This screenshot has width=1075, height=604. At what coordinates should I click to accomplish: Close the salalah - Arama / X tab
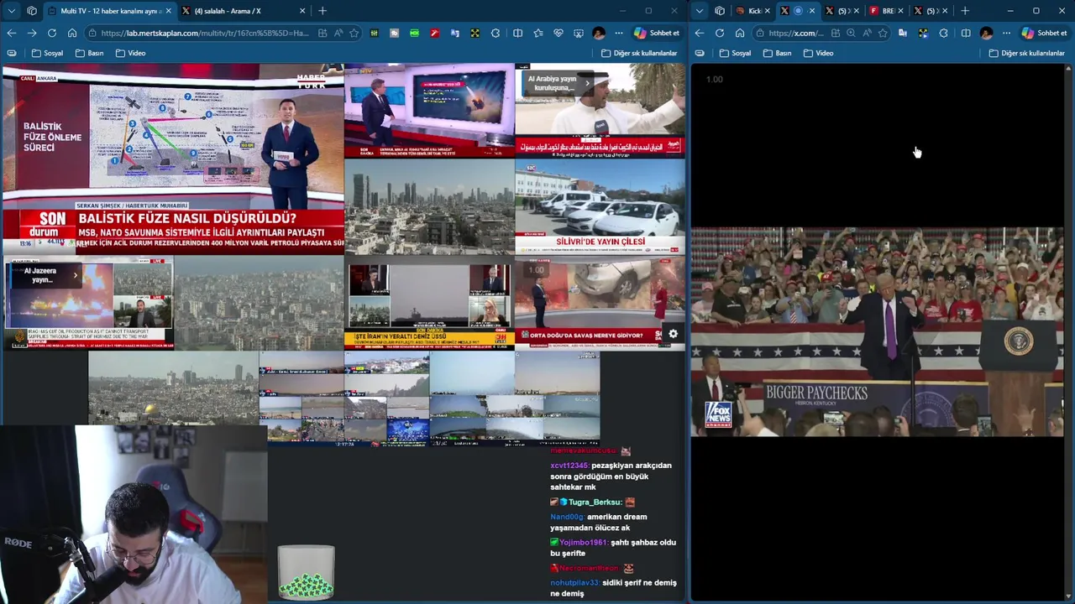click(x=302, y=11)
